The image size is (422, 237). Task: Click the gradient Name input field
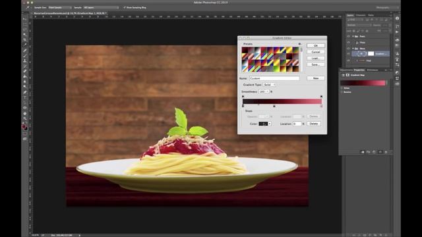click(274, 78)
